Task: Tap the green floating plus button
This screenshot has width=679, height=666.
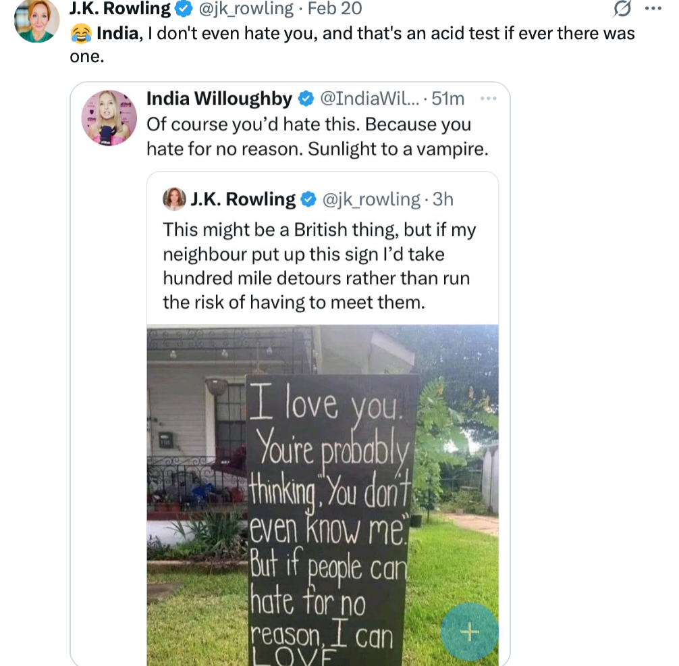Action: (x=469, y=632)
